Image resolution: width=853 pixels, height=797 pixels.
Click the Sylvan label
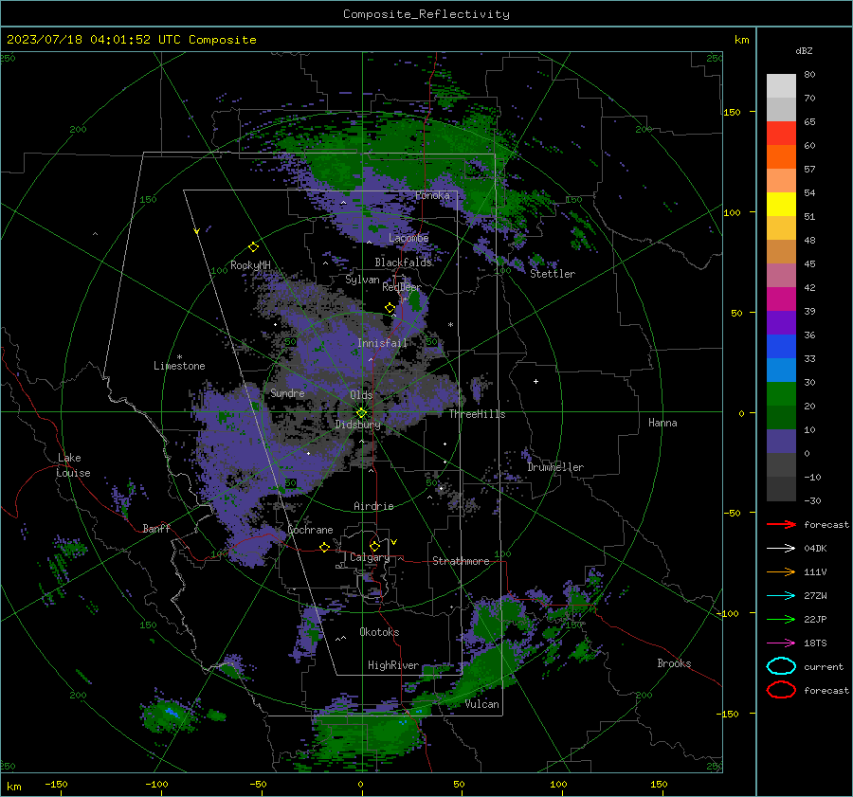[x=362, y=280]
